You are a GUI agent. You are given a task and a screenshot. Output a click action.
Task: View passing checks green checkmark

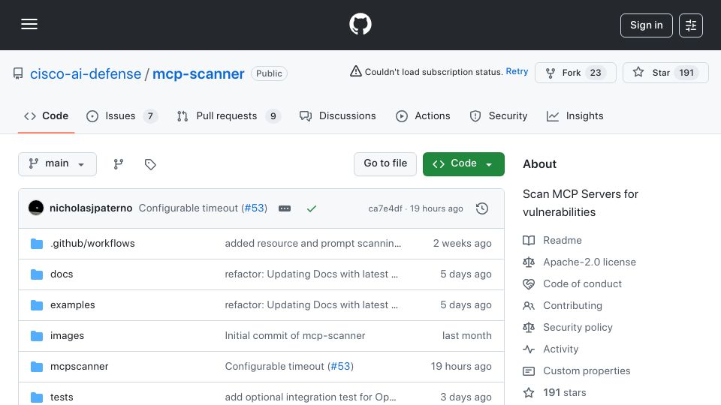point(311,208)
